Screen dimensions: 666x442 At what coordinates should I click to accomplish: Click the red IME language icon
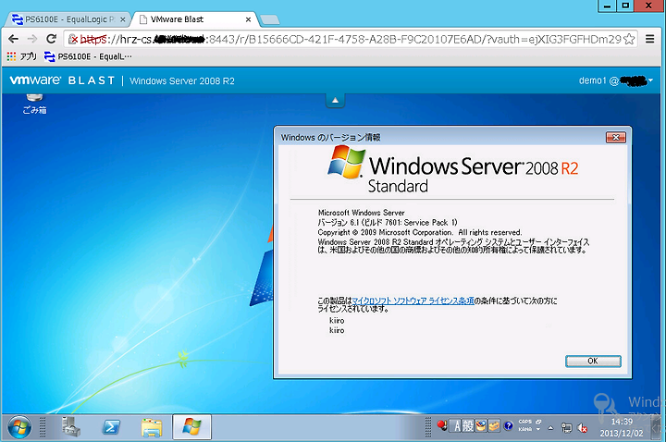pyautogui.click(x=442, y=426)
